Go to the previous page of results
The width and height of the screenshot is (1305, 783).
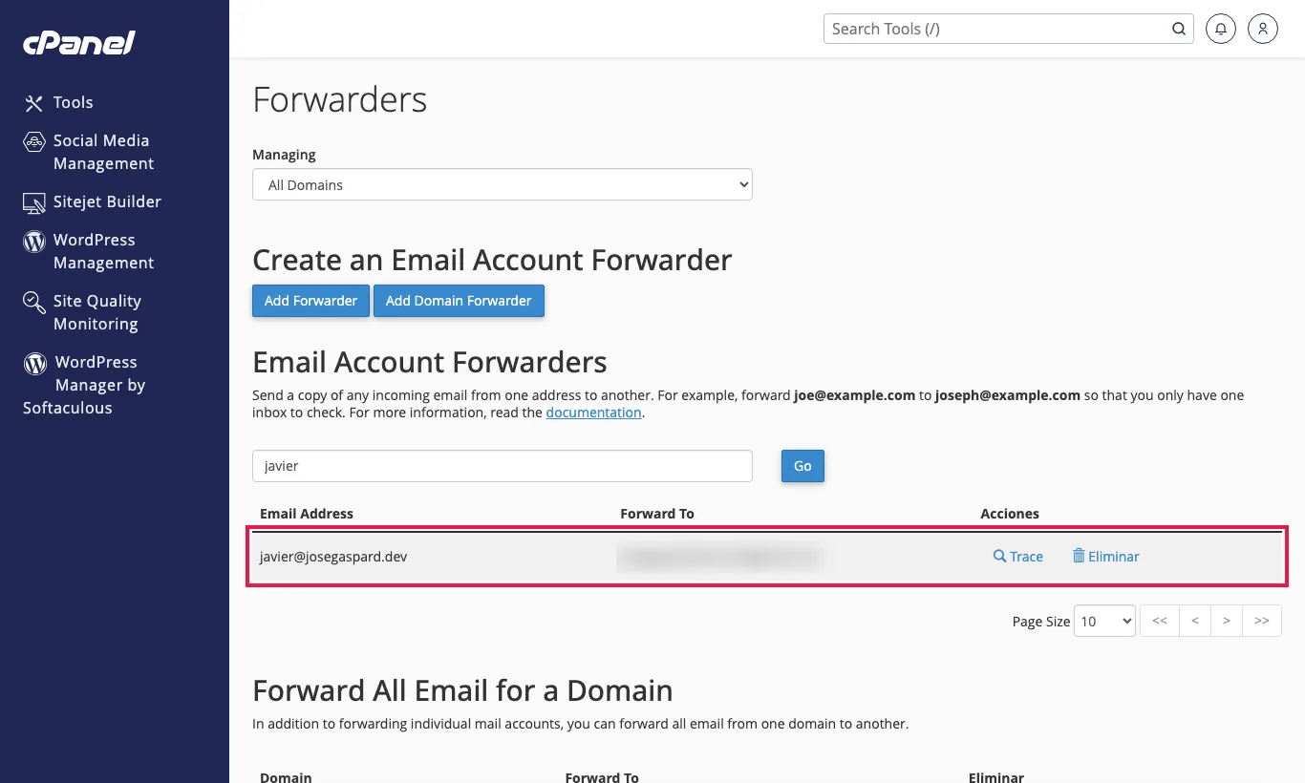1194,621
